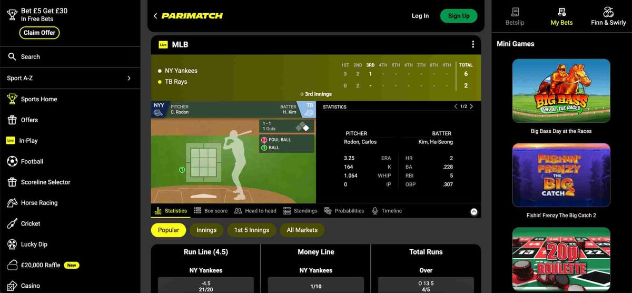The width and height of the screenshot is (632, 293).
Task: Click the Search field in sidebar
Action: coord(70,57)
